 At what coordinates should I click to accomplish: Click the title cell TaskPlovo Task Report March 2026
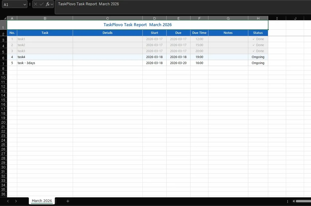tap(138, 25)
